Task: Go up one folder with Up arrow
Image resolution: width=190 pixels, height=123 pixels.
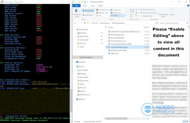Action: pyautogui.click(x=85, y=23)
